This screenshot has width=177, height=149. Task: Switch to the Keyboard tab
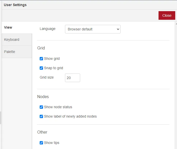17,40
